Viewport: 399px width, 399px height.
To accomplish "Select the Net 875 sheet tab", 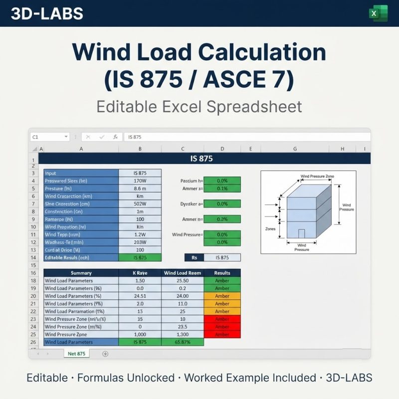I will coord(76,354).
